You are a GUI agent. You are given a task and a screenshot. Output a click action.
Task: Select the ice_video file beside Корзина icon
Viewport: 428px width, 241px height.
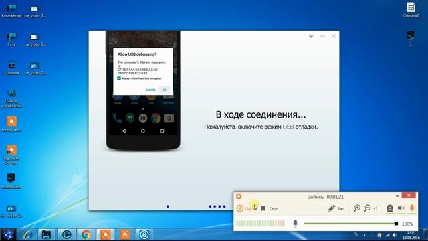point(35,68)
